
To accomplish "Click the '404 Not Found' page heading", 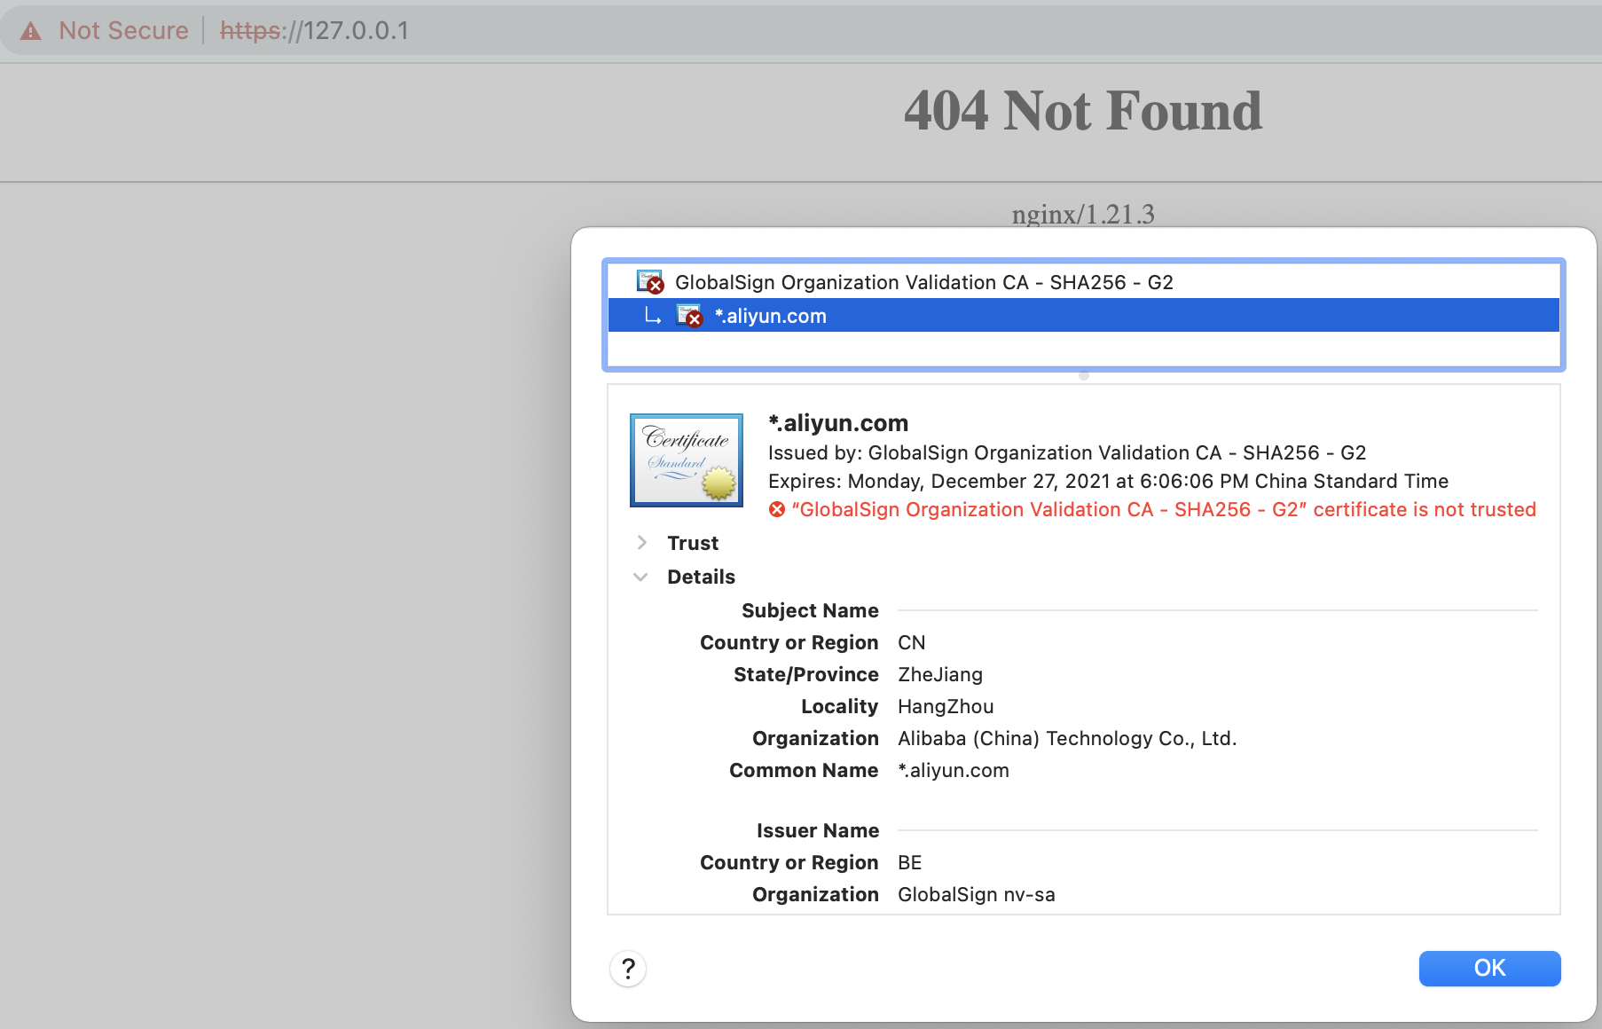I will 1083,111.
